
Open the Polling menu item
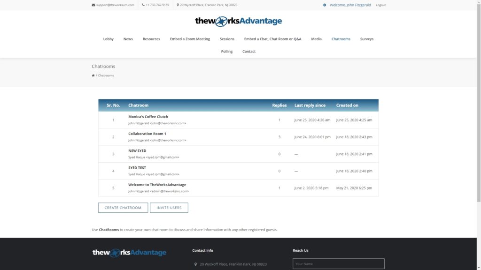(x=227, y=52)
